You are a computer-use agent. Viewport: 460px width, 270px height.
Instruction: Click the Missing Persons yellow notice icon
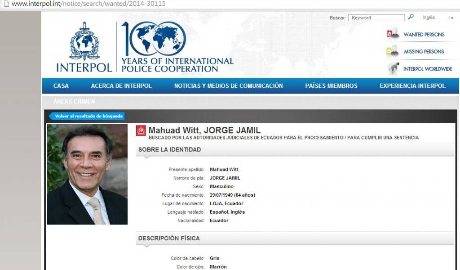click(x=389, y=50)
